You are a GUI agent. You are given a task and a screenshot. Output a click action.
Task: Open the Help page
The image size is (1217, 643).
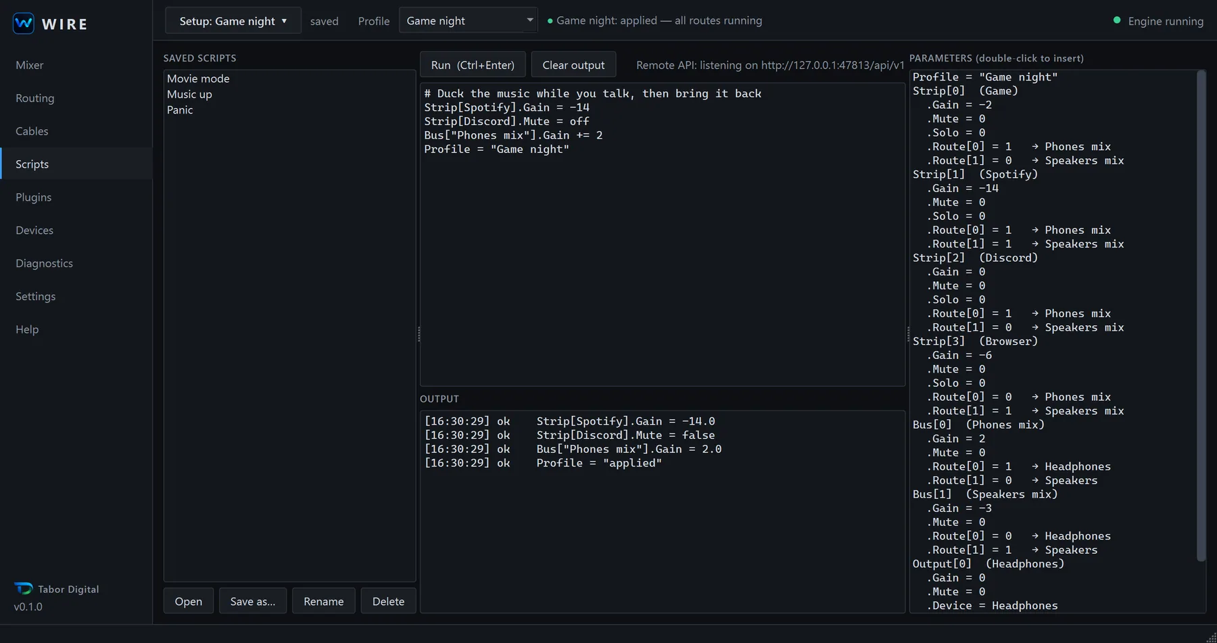(76, 330)
